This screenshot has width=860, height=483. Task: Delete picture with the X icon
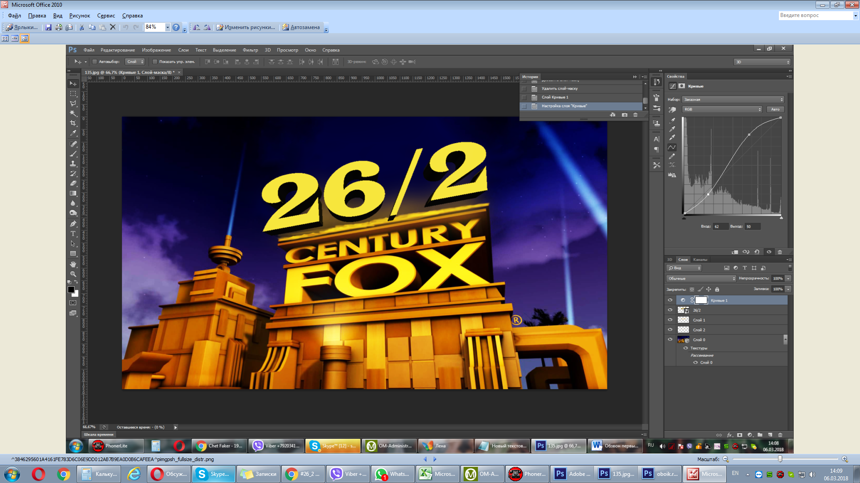pyautogui.click(x=113, y=27)
